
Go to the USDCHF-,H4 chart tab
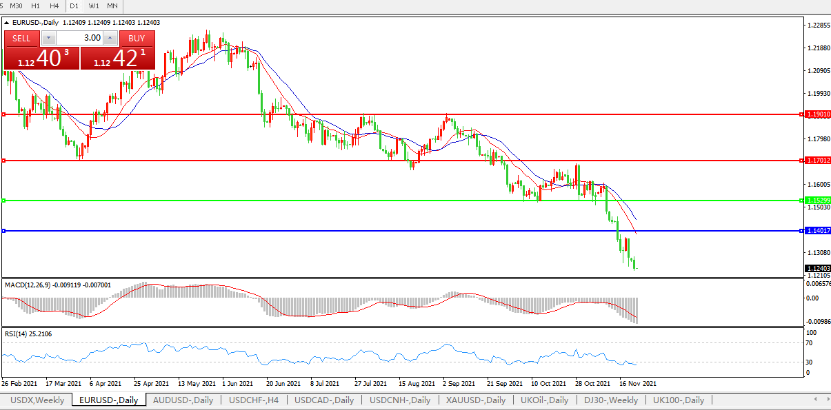pos(254,400)
